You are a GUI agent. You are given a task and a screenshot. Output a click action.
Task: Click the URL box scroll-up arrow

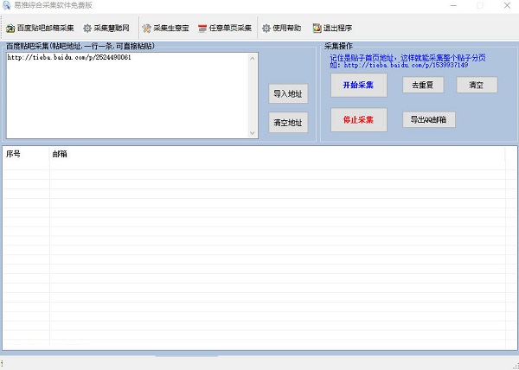(253, 59)
